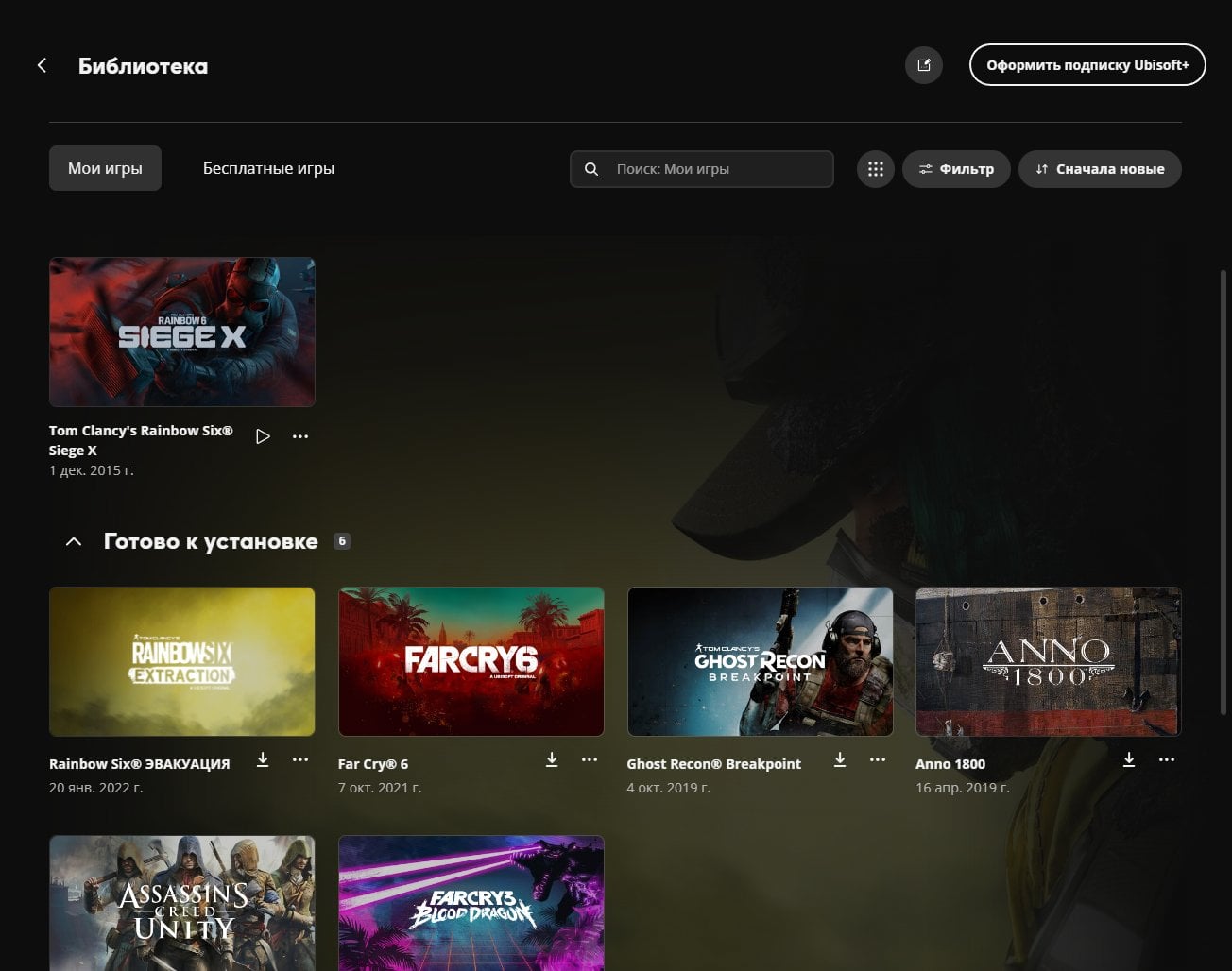Open more options for Rainbow Six ЭВАКУАЦИЯ

[300, 760]
